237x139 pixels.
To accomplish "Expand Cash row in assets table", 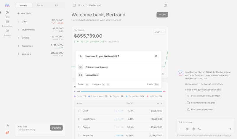I will tap(79, 111).
